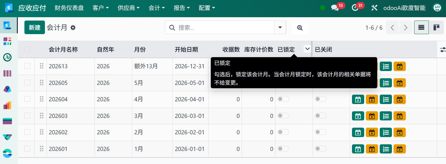The width and height of the screenshot is (446, 164).
Task: Expand the 报告 menu dropdown
Action: coord(182,8)
